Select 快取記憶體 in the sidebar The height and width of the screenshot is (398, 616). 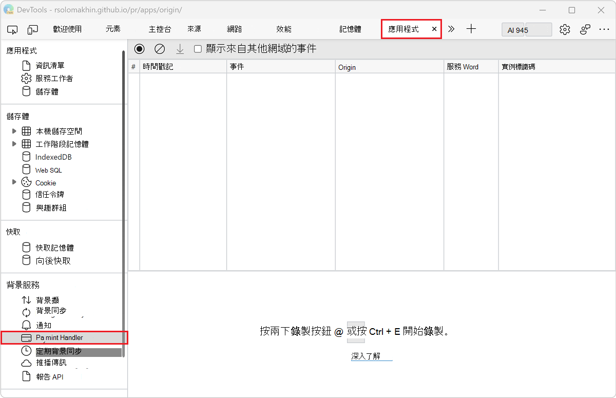tap(54, 248)
